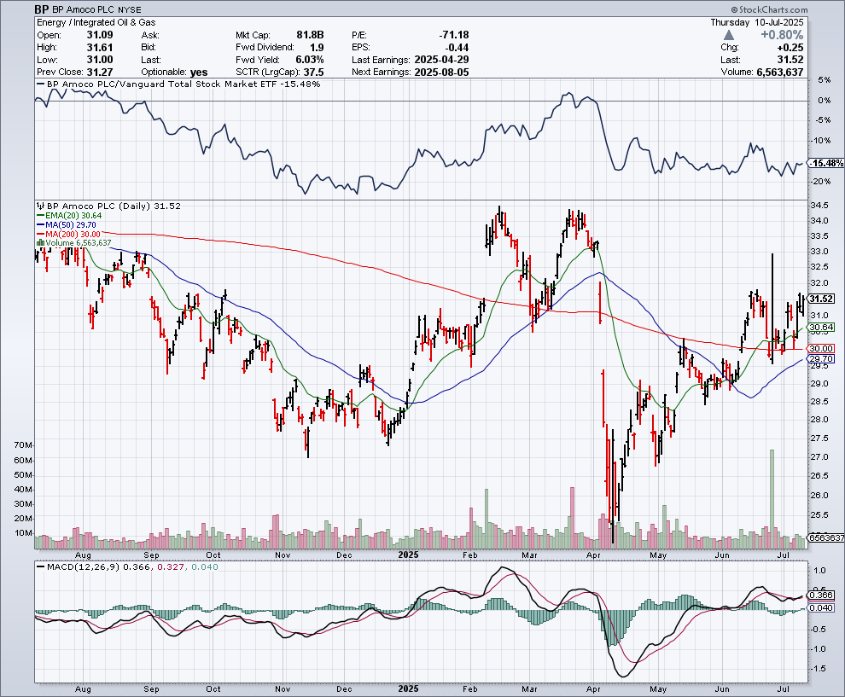The image size is (845, 697).
Task: Click the MA(200) 30.00 red legend entry
Action: (x=68, y=234)
